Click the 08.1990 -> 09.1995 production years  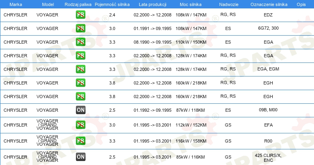click(153, 42)
